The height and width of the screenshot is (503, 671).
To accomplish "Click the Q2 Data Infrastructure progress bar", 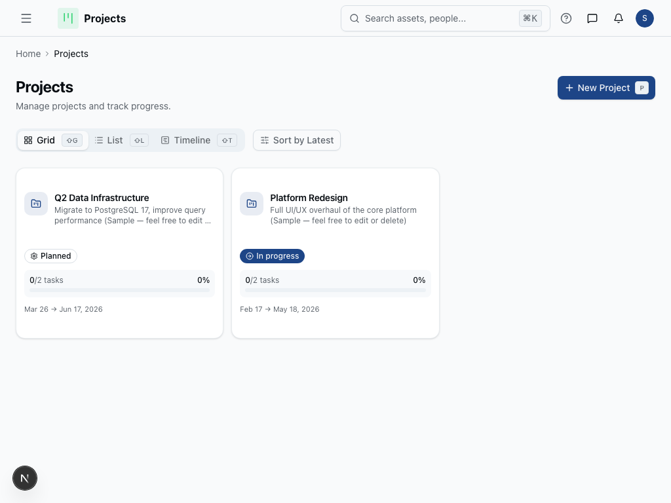I will [119, 289].
